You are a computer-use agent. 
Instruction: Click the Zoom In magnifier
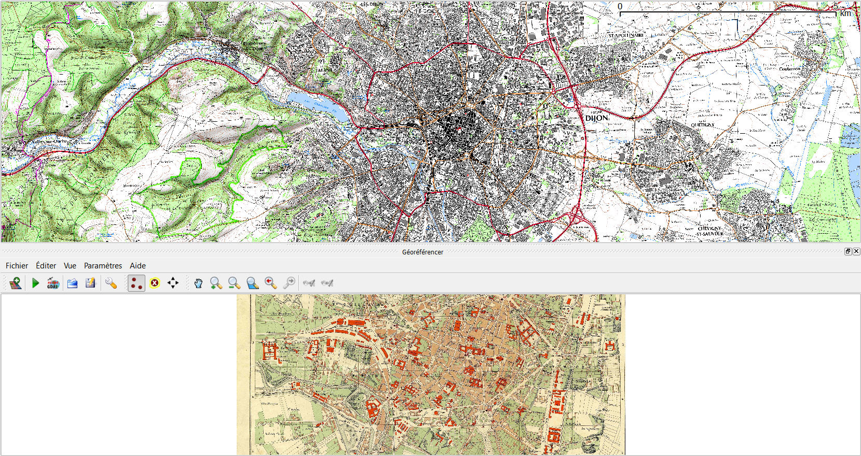coord(216,283)
